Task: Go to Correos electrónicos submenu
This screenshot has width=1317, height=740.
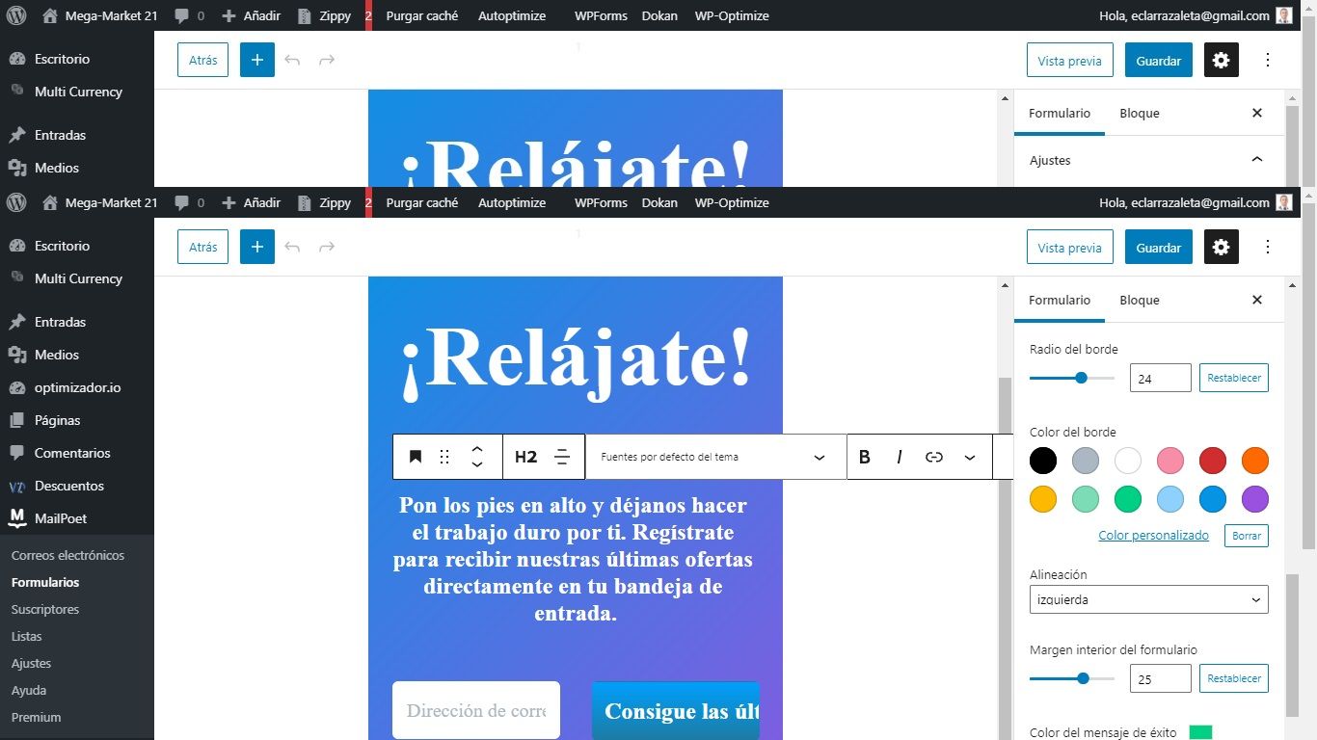Action: coord(67,555)
